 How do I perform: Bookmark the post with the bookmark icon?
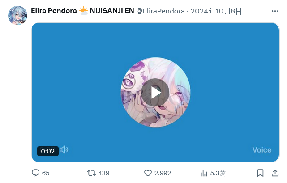(x=260, y=173)
